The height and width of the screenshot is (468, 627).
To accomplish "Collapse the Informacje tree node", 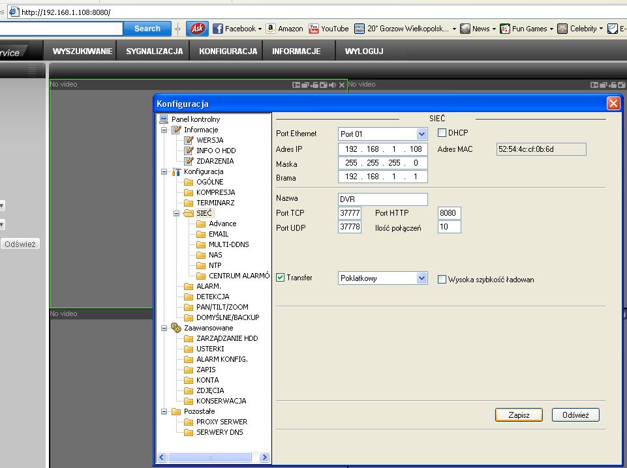I will click(164, 130).
